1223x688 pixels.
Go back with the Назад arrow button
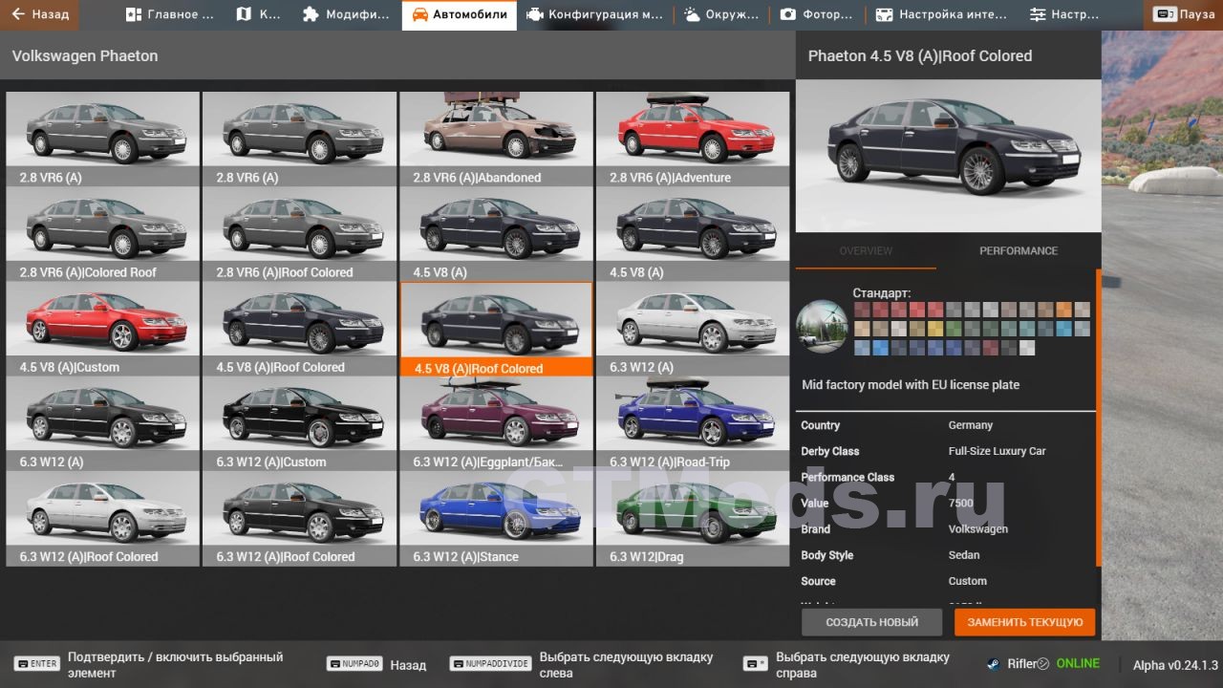tap(40, 14)
